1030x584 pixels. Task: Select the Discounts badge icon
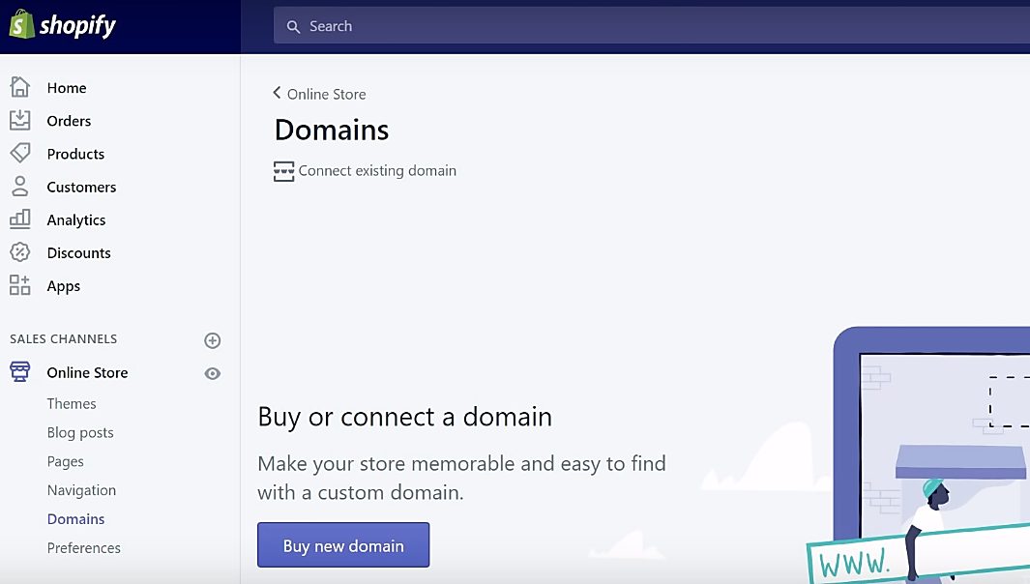click(x=19, y=251)
